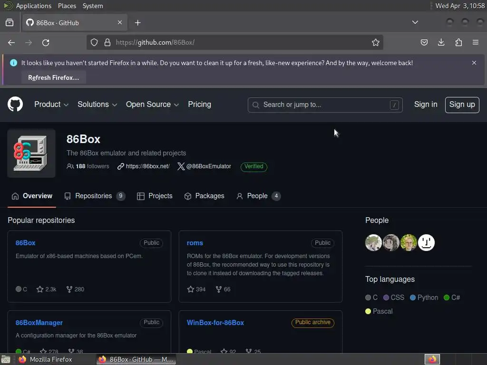Screen dimensions: 487x365
Task: Switch to the Overview tab
Action: pos(32,196)
